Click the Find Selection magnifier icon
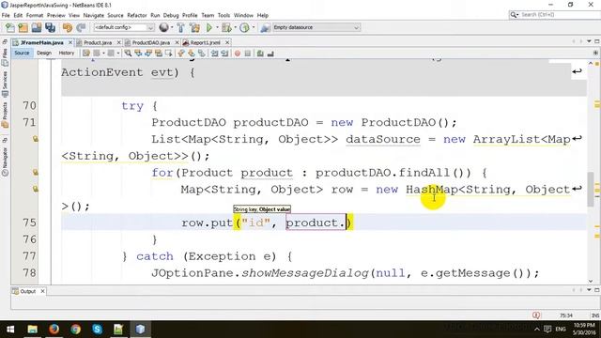The height and width of the screenshot is (338, 601). pyautogui.click(x=128, y=54)
